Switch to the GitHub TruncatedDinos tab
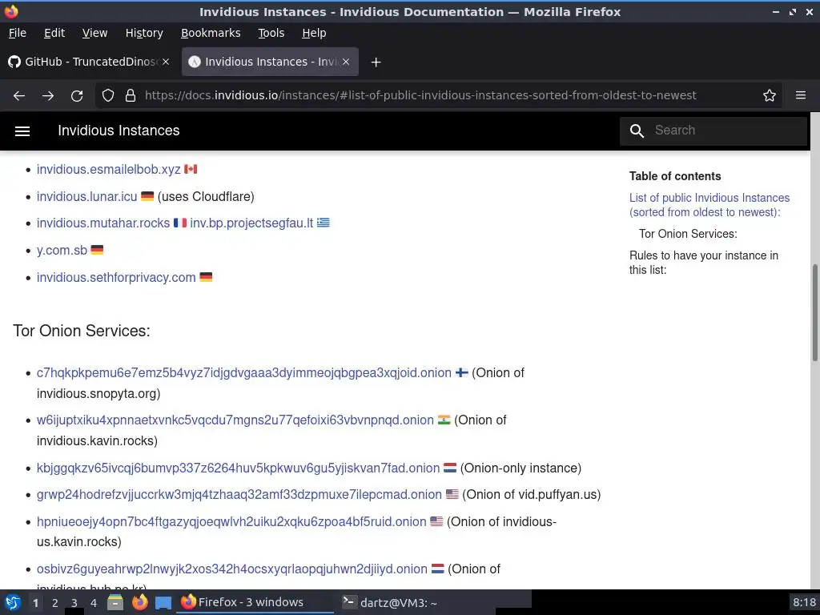 click(x=89, y=62)
